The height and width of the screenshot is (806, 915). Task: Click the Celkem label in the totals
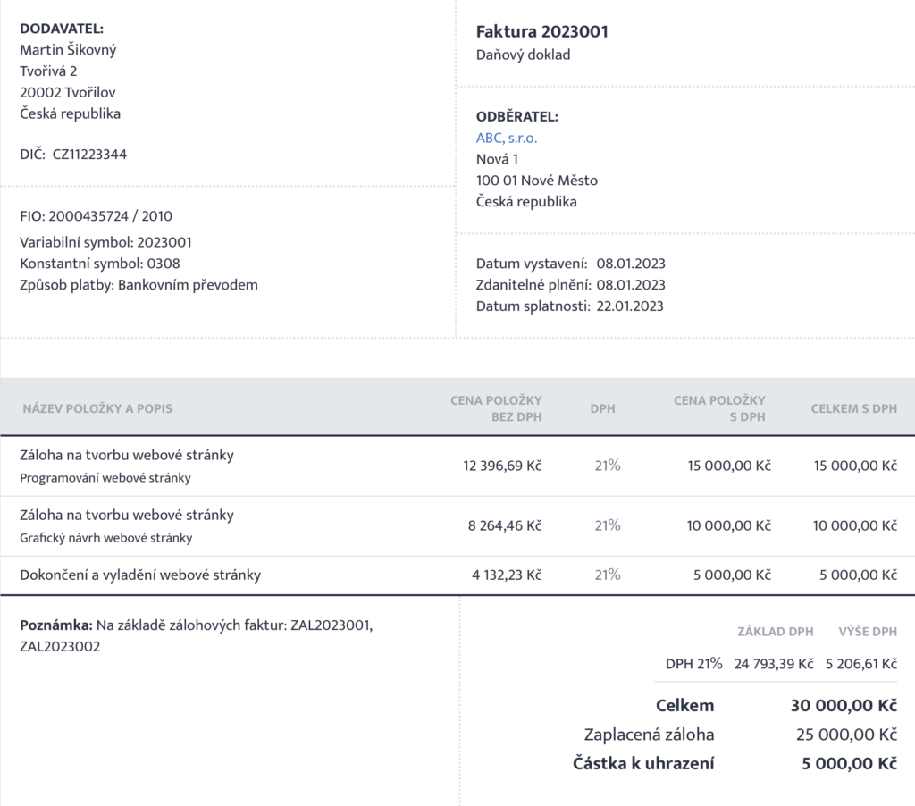coord(685,706)
